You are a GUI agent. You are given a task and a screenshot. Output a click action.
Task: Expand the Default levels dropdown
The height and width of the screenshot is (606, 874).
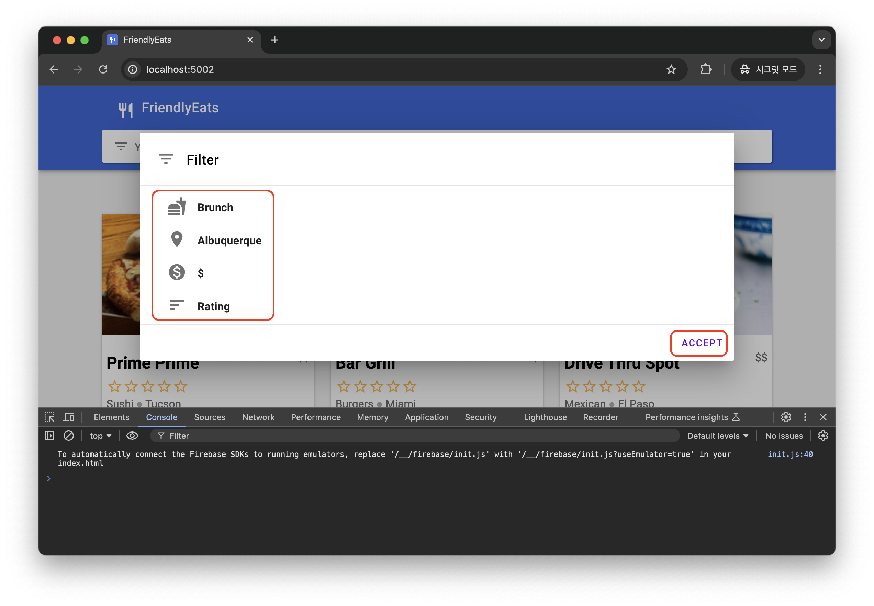[x=717, y=436]
